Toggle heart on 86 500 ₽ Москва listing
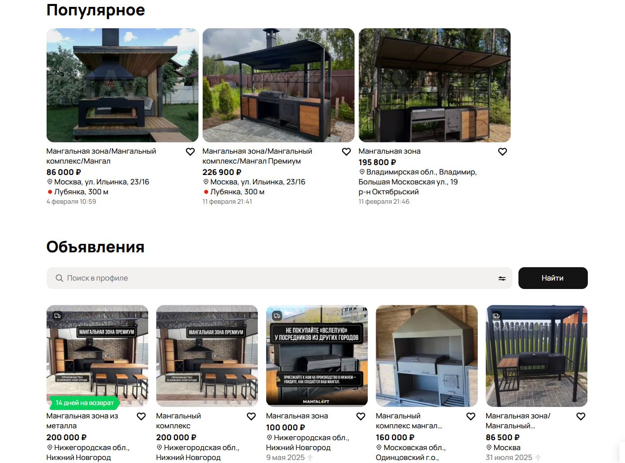 (581, 416)
